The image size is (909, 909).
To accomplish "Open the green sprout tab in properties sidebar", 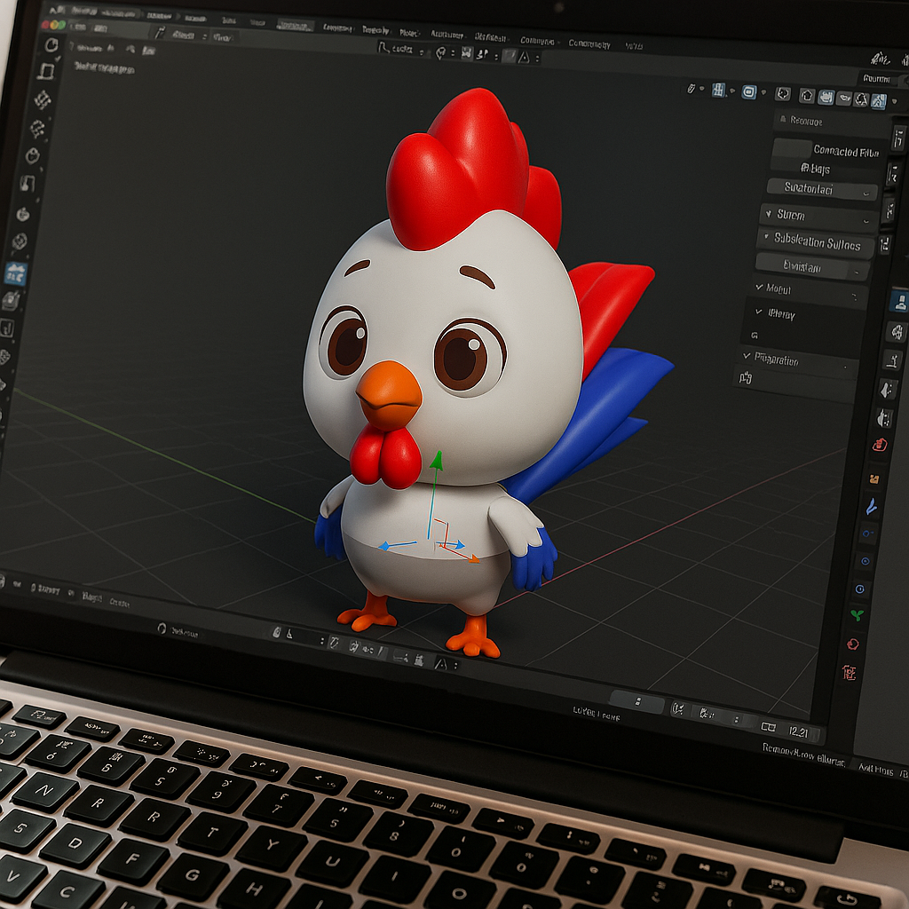I will [x=857, y=614].
